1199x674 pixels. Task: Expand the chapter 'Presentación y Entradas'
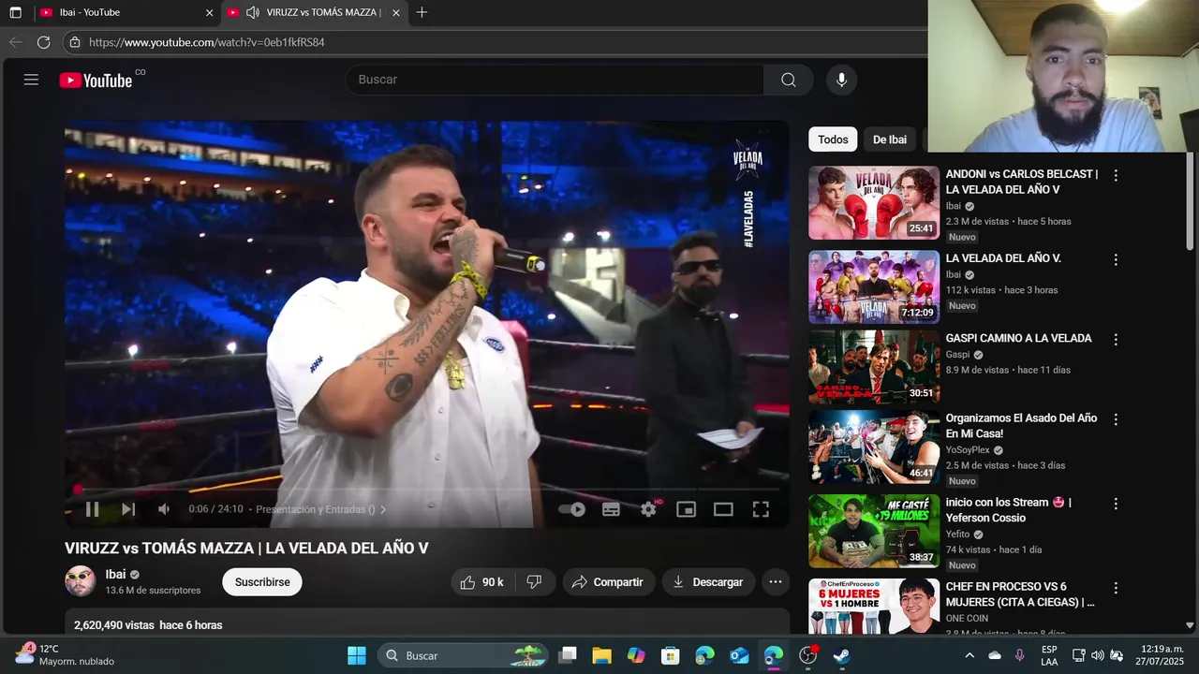pyautogui.click(x=321, y=509)
